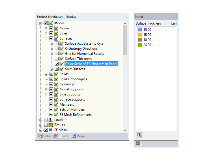The height and width of the screenshot is (161, 215).
Task: Uncheck the Model checkbox
Action: pos(46,23)
